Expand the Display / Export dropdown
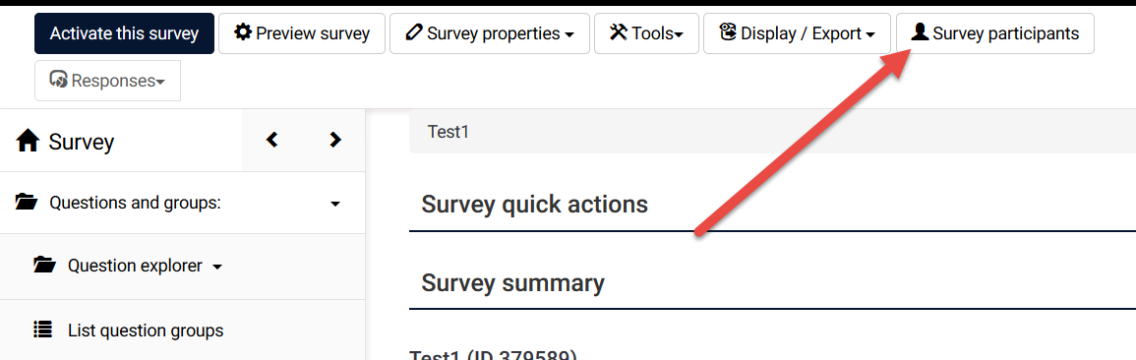 tap(797, 33)
